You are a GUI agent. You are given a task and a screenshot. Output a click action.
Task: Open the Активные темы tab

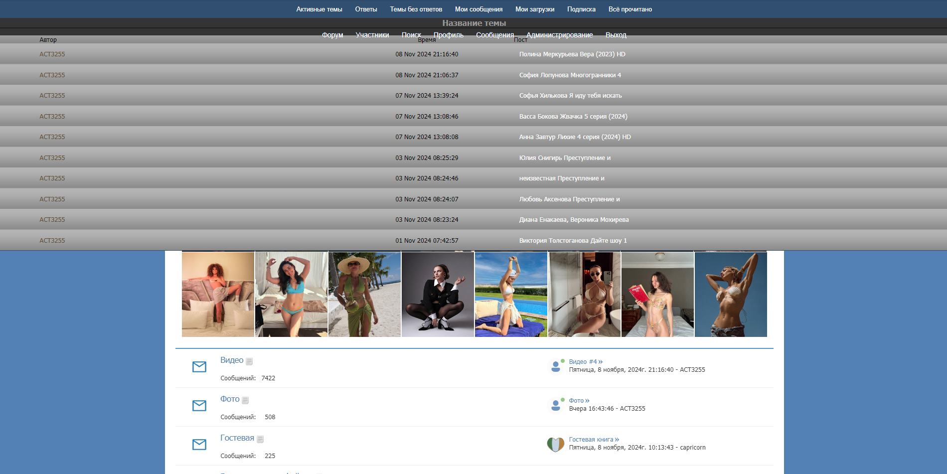coord(319,9)
